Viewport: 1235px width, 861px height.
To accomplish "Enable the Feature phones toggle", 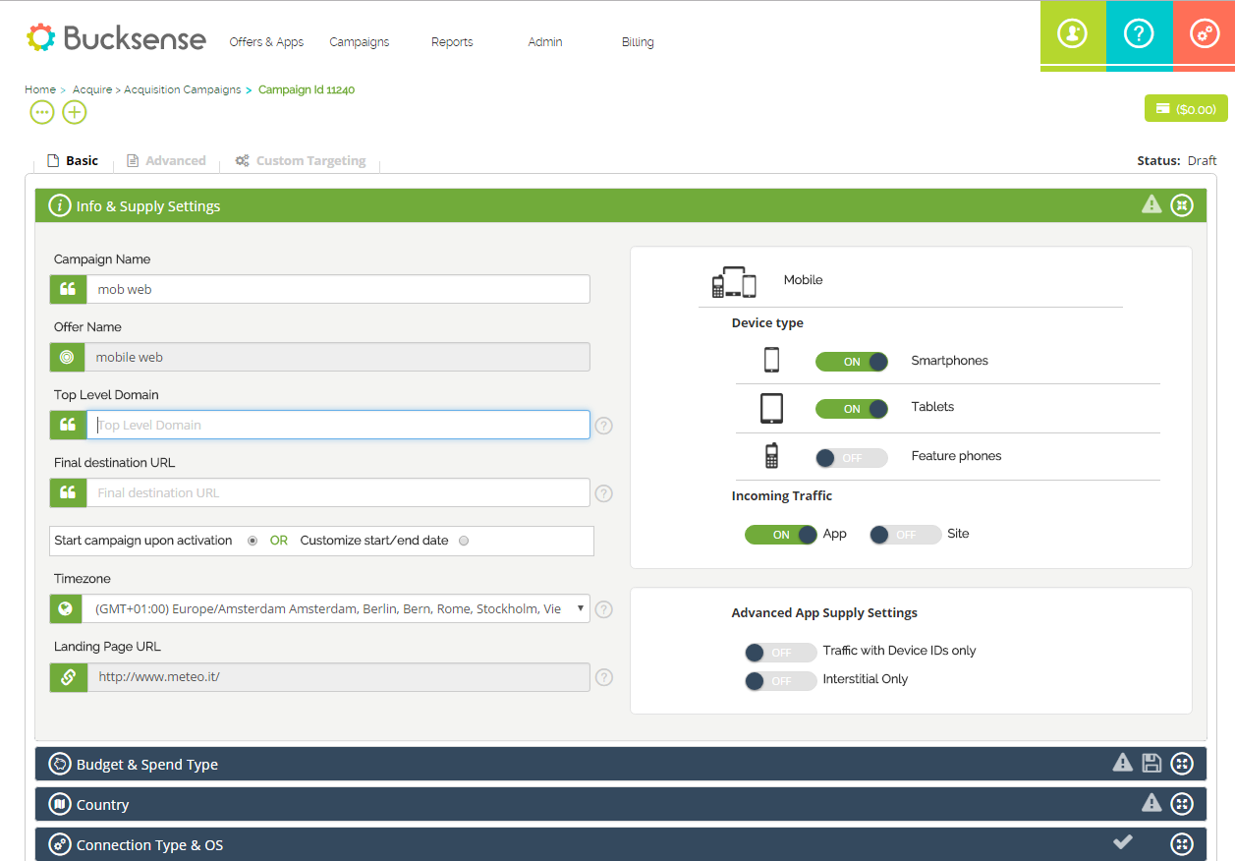I will point(851,458).
